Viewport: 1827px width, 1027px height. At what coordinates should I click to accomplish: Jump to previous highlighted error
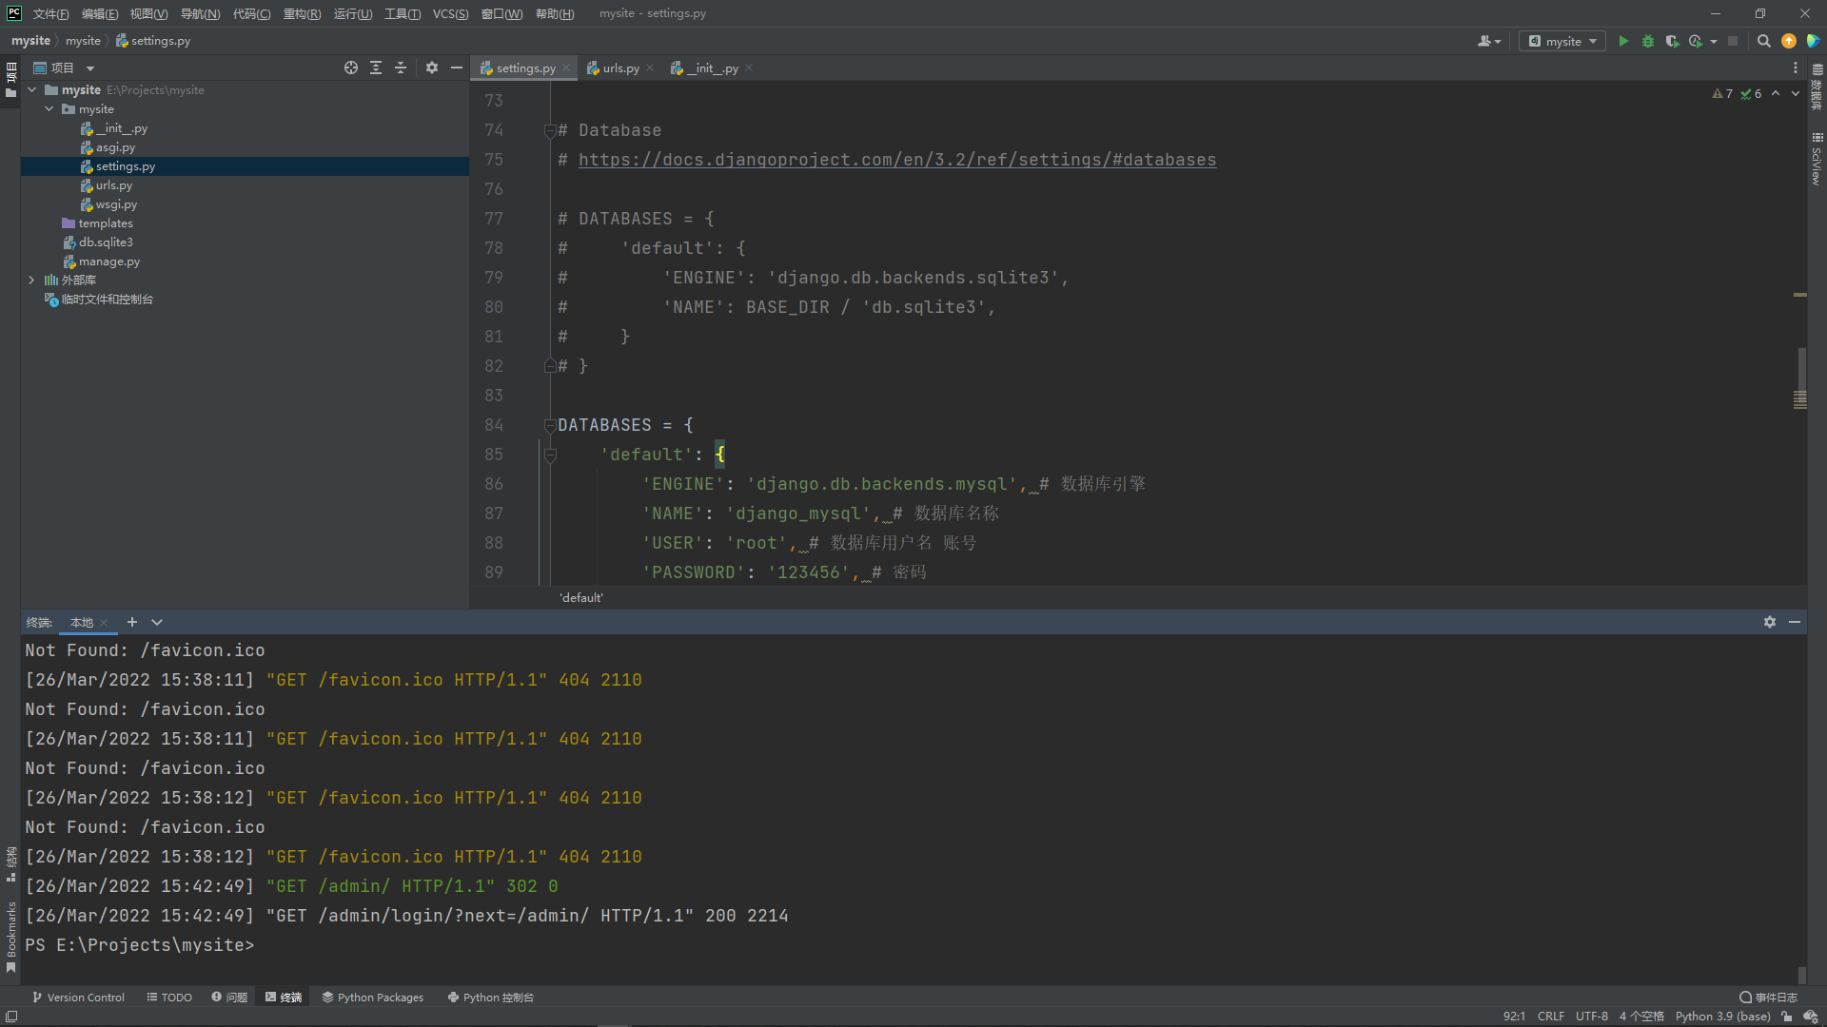(x=1776, y=93)
